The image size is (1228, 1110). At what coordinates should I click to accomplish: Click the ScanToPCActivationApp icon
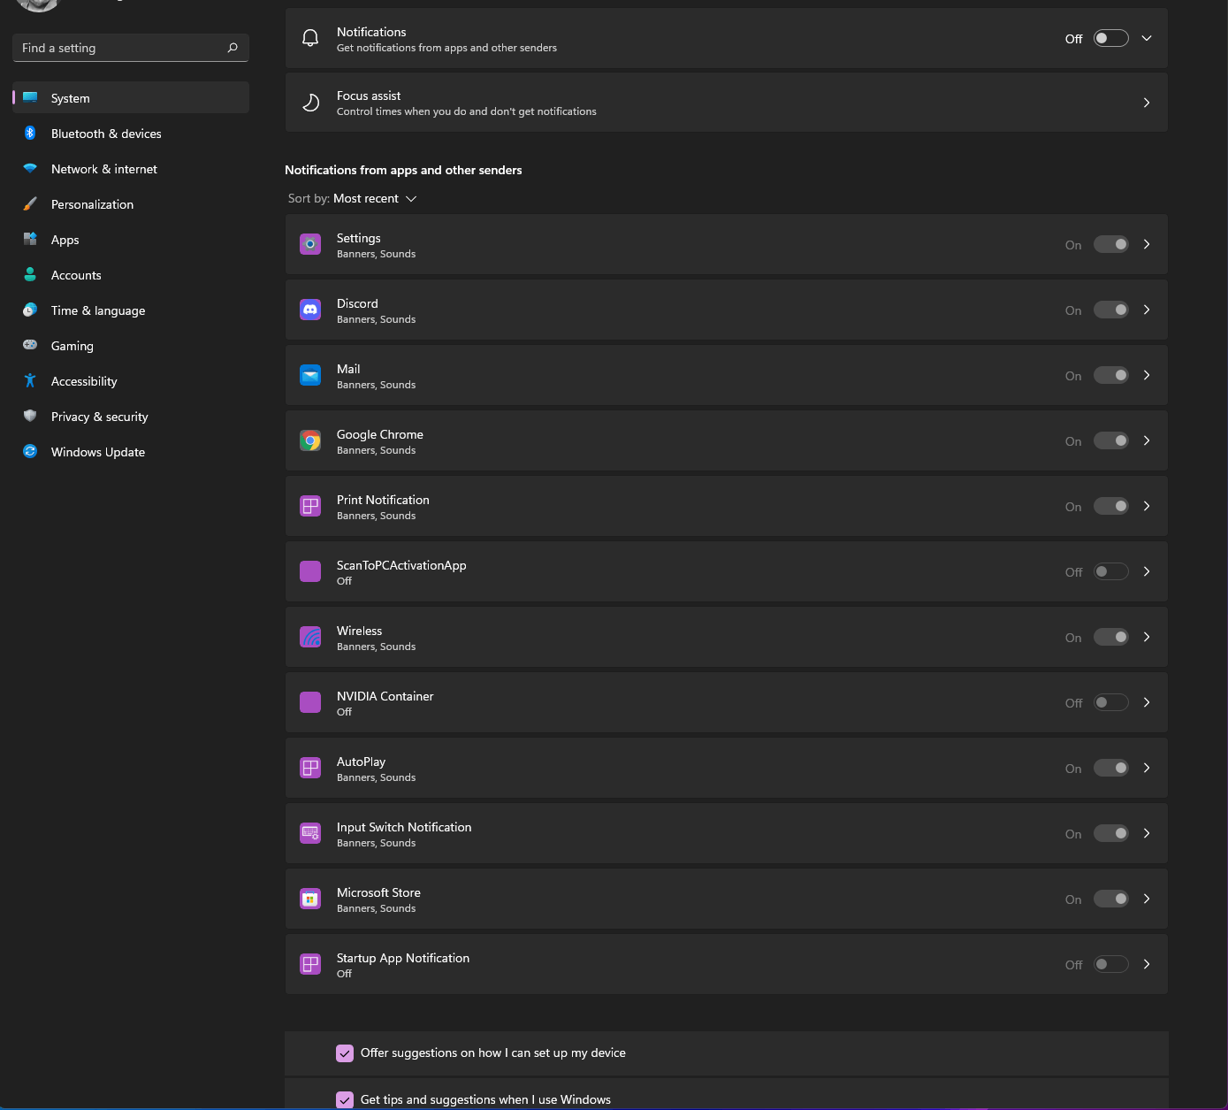pos(310,571)
